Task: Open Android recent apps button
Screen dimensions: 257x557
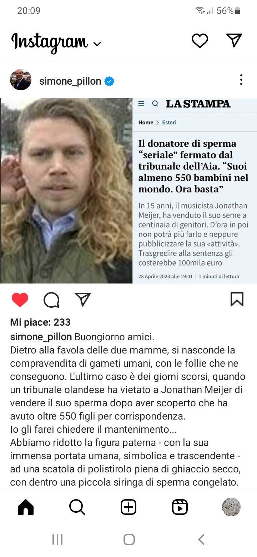Action: (x=57, y=540)
